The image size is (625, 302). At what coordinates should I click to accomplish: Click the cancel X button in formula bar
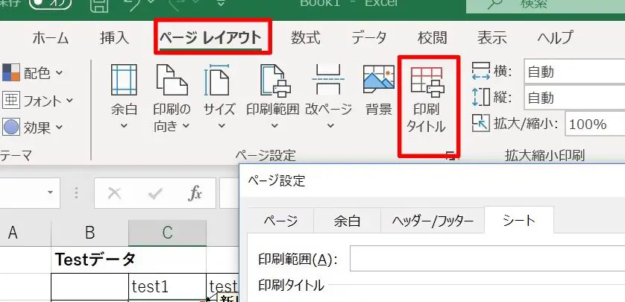[114, 194]
